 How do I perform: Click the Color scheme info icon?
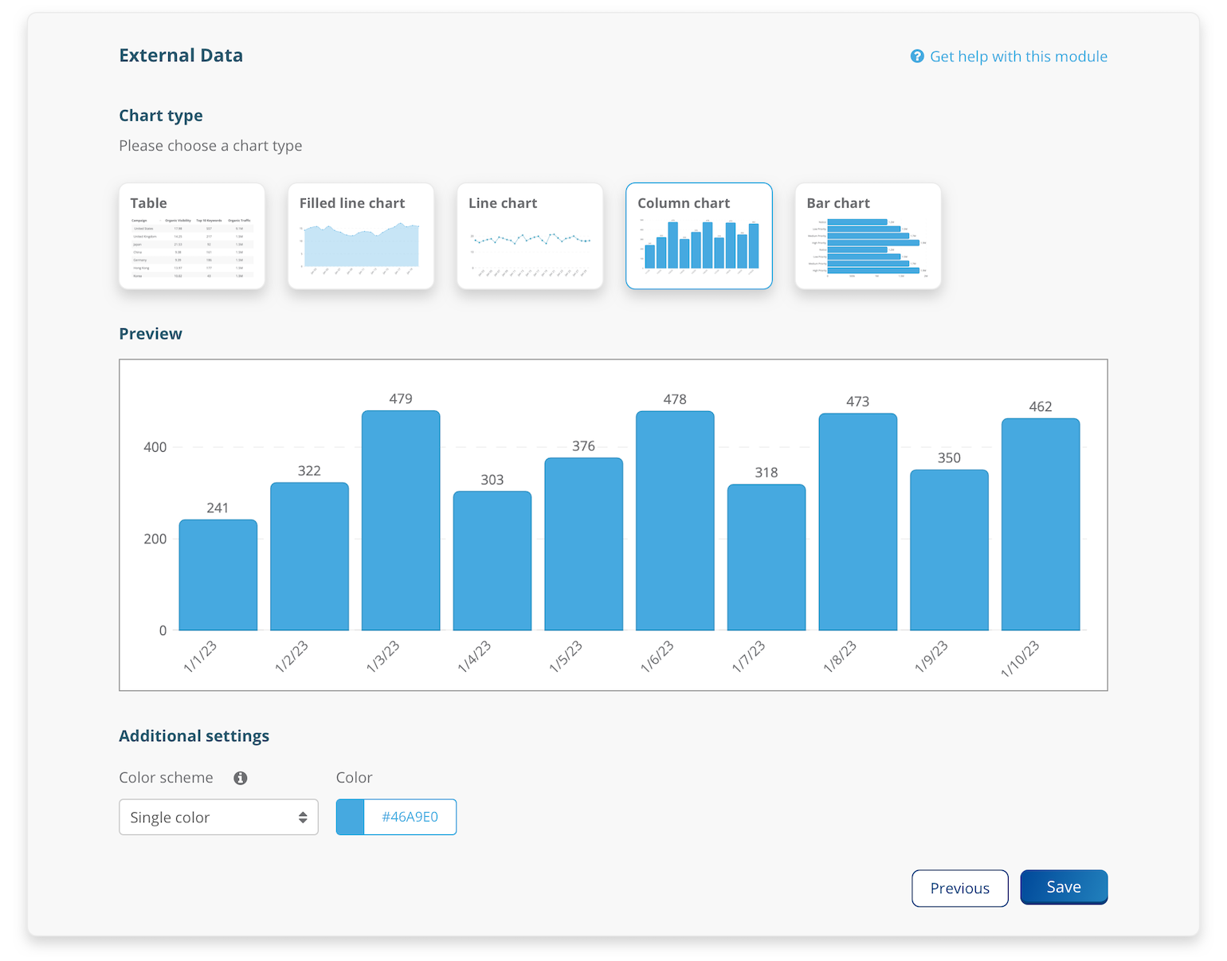click(240, 778)
